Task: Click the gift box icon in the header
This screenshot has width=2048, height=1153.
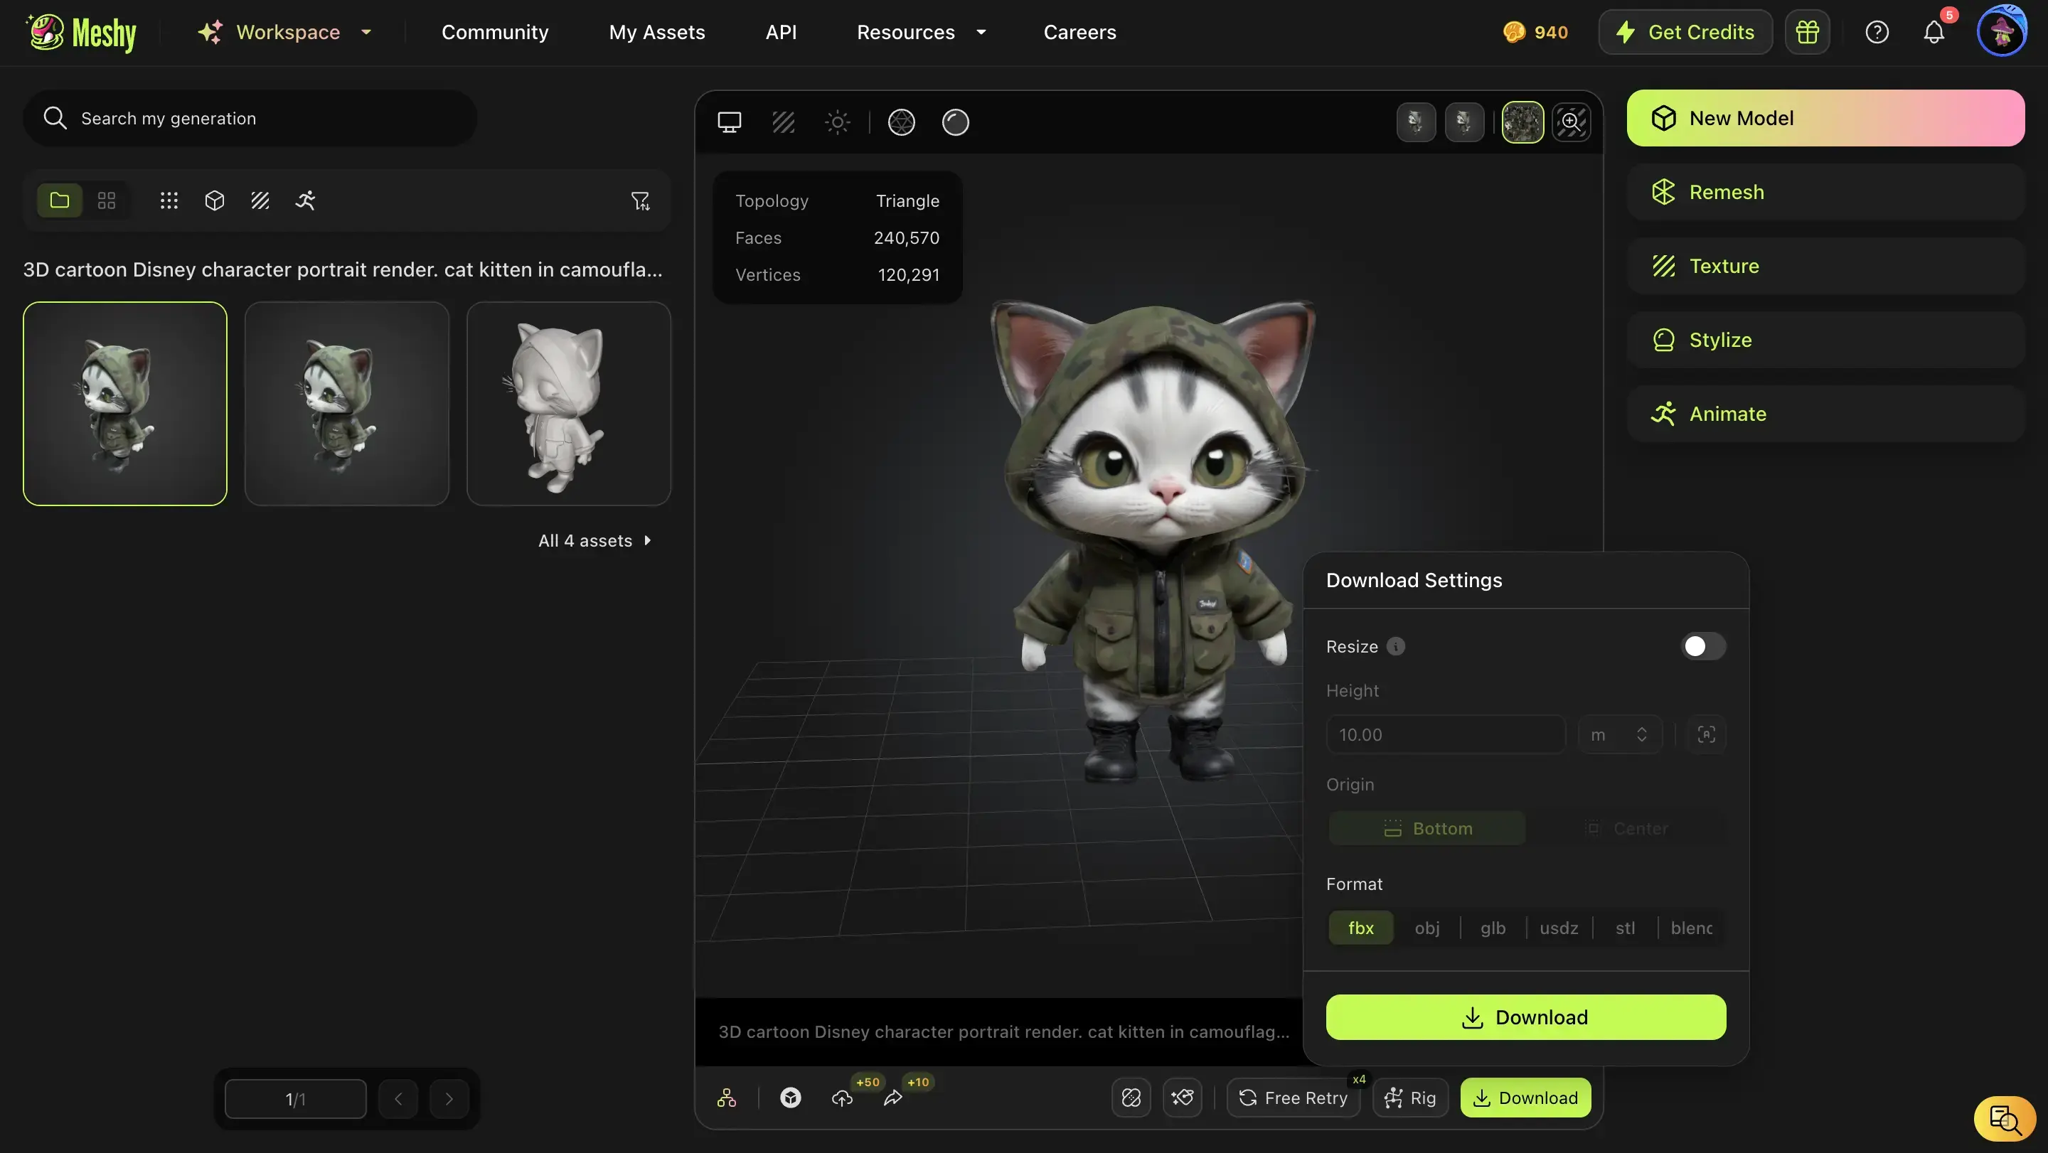Action: pyautogui.click(x=1806, y=33)
